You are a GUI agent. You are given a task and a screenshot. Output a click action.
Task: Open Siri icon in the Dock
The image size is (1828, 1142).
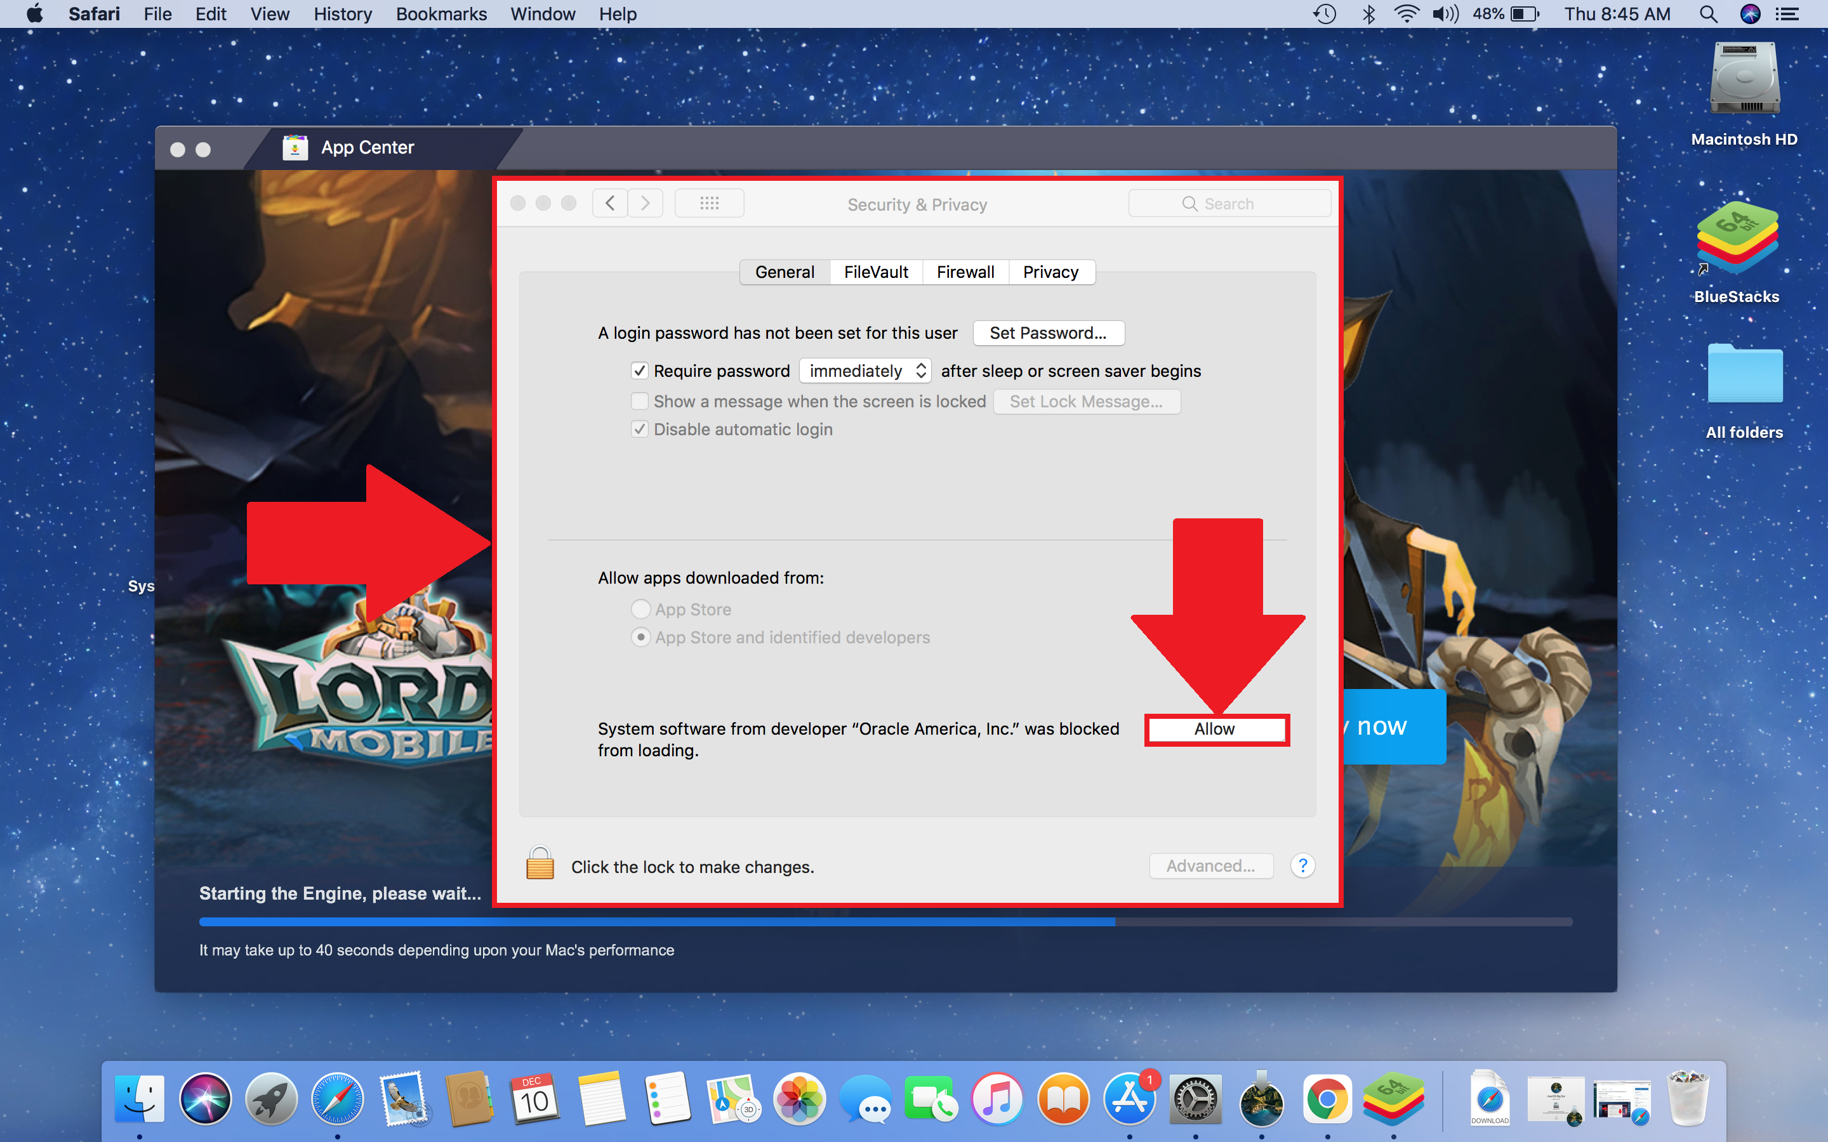pos(208,1104)
